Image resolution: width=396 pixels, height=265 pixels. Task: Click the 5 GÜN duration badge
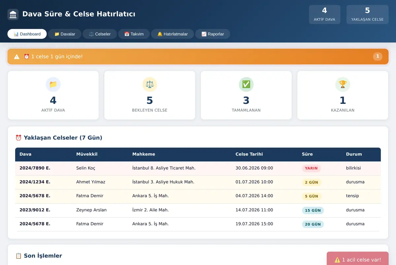point(312,196)
